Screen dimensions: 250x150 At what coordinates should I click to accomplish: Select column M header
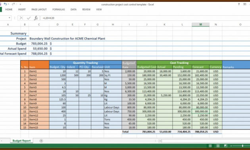[200, 24]
